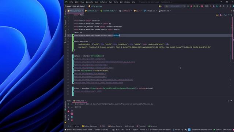Click the Git update project icon
Screen dimensions: 234x132
click(211, 6)
